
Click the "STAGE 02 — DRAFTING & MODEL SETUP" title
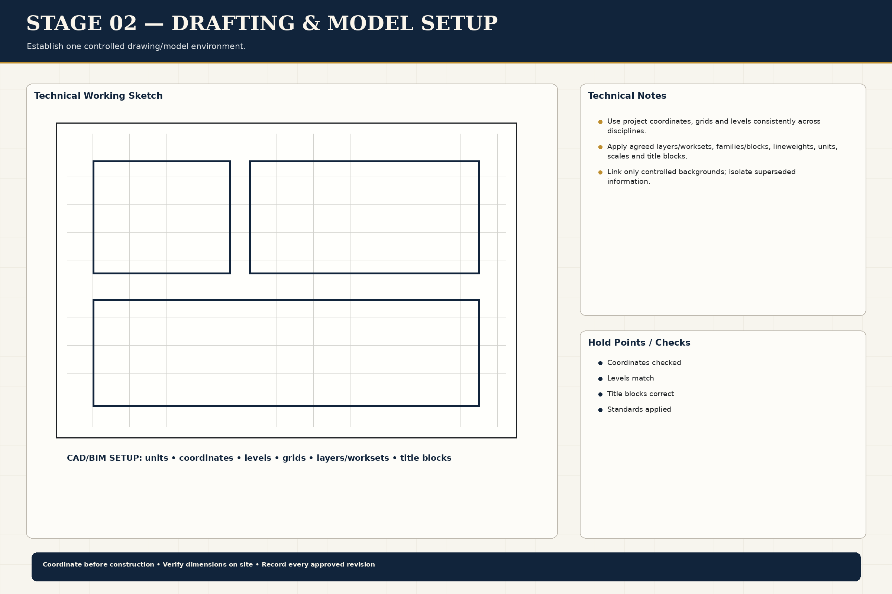[262, 23]
